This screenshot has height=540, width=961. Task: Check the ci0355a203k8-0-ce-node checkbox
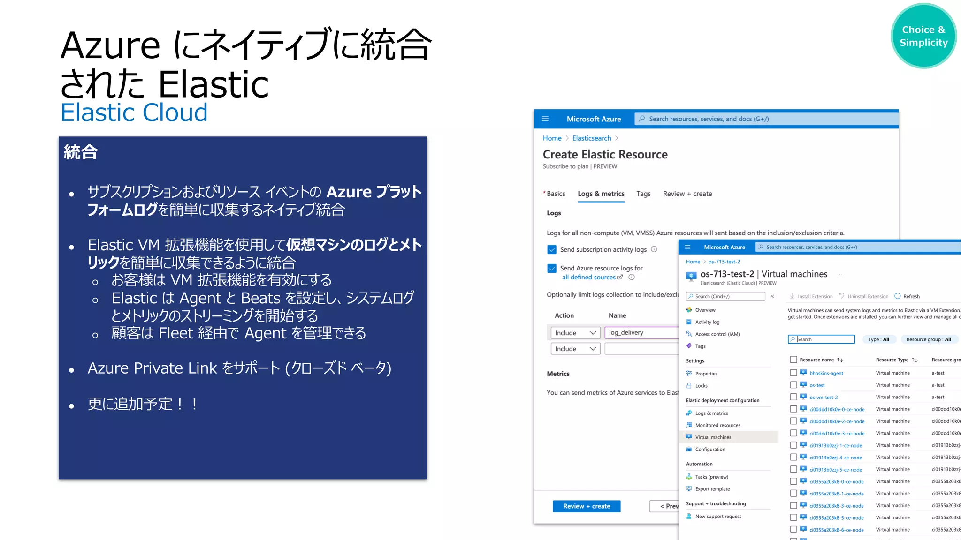[793, 481]
